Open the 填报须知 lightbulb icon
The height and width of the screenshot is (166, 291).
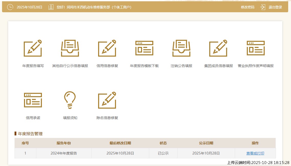point(70,100)
